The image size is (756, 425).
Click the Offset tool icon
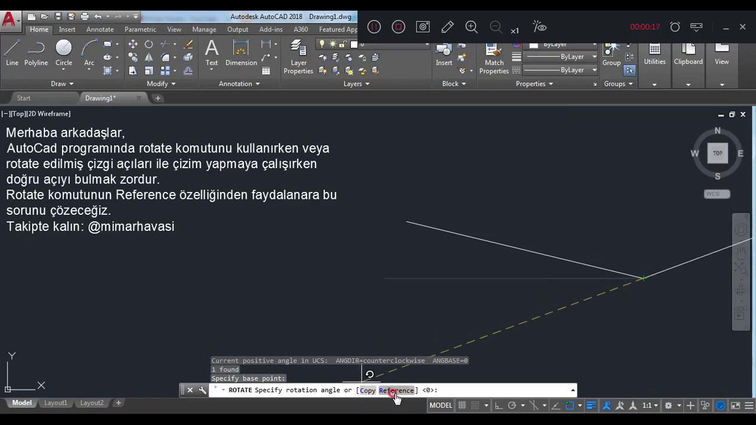tap(188, 71)
